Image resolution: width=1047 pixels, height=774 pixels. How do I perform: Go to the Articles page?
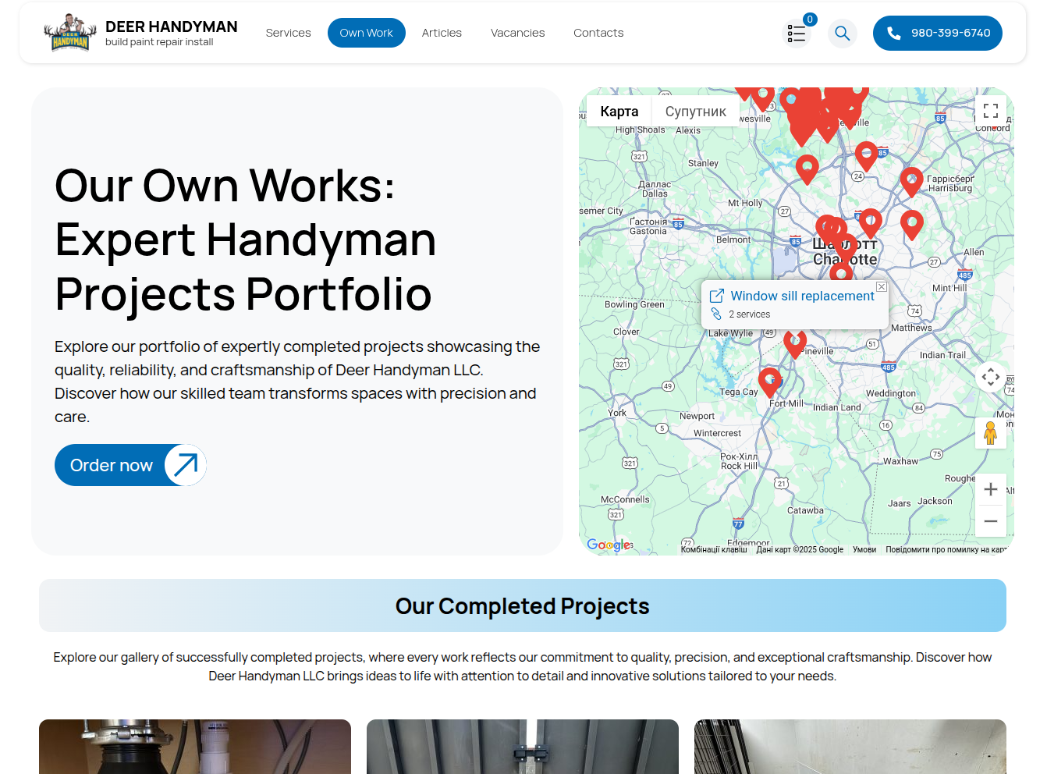coord(442,33)
